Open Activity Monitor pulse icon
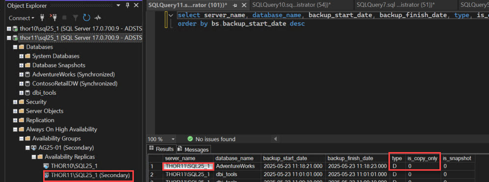The image size is (489, 182). click(98, 18)
